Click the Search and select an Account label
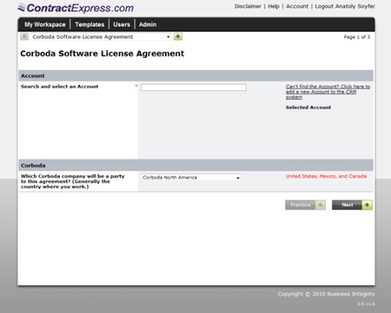 (x=60, y=87)
